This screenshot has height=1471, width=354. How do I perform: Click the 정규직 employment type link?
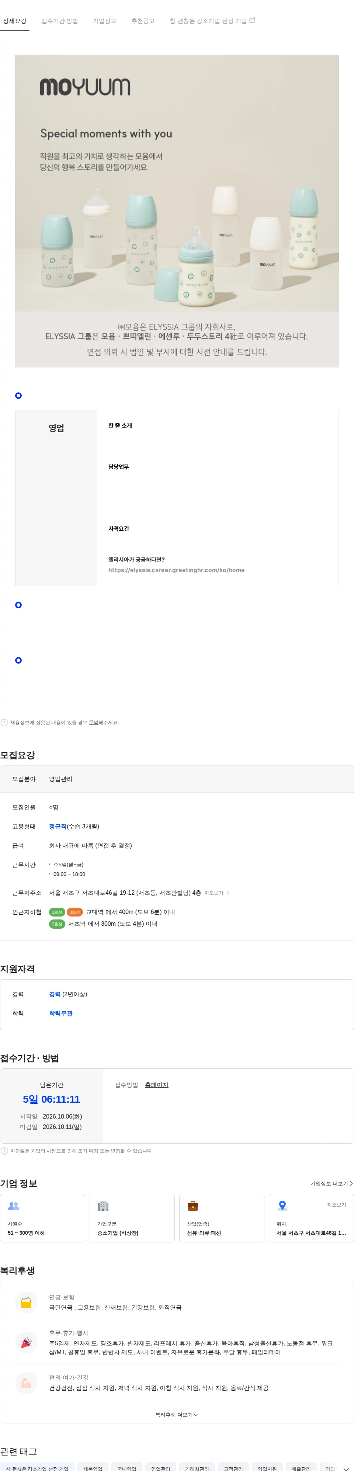click(58, 826)
